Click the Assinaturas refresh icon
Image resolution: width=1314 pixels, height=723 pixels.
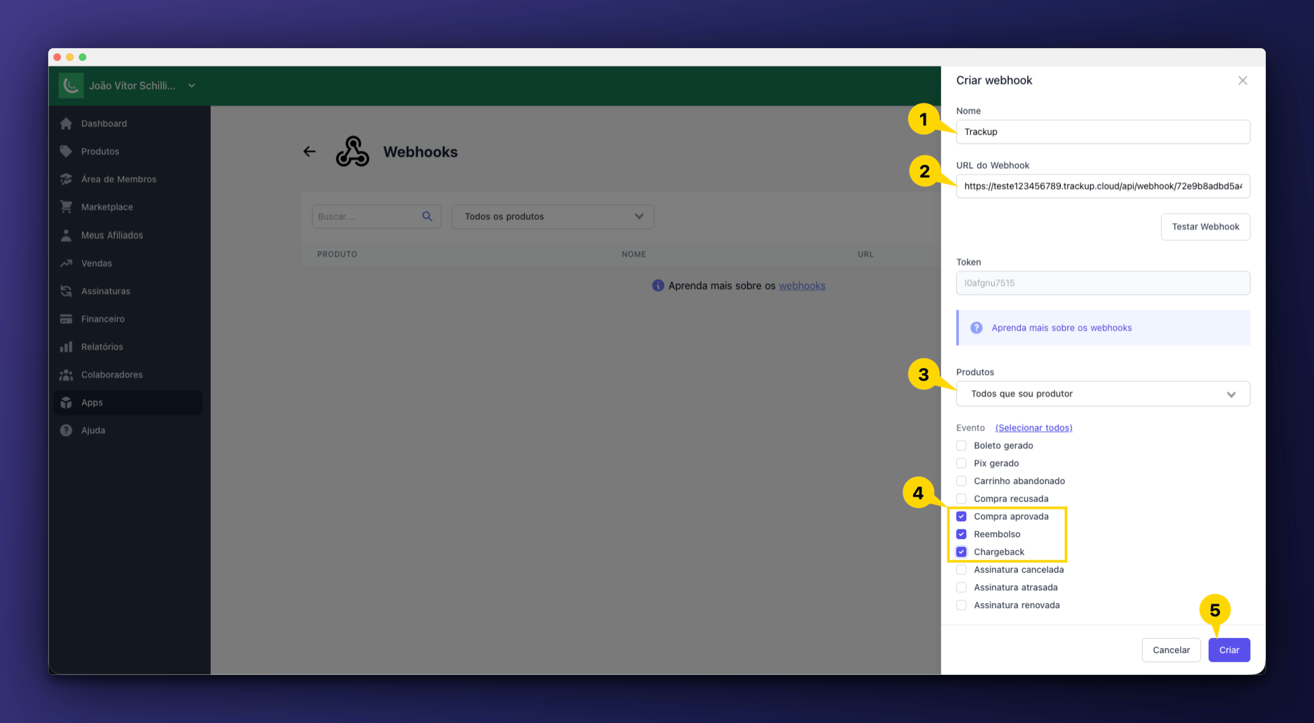[66, 291]
